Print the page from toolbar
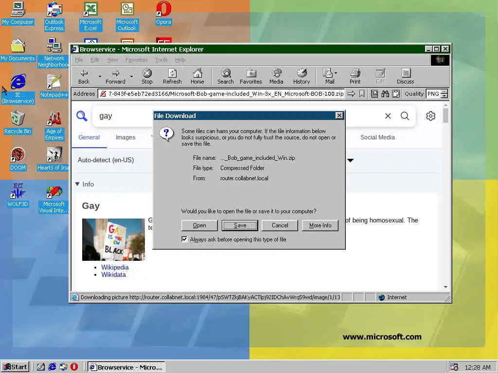This screenshot has height=373, width=498. (355, 76)
